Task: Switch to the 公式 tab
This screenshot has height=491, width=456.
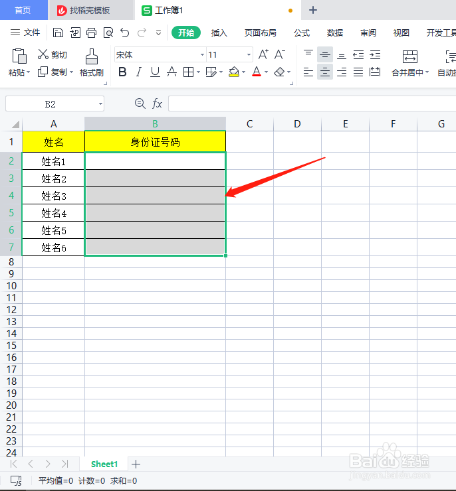Action: tap(302, 33)
